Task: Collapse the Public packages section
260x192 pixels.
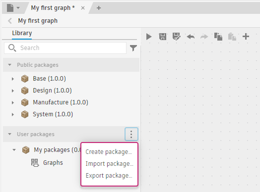Action: pyautogui.click(x=9, y=65)
